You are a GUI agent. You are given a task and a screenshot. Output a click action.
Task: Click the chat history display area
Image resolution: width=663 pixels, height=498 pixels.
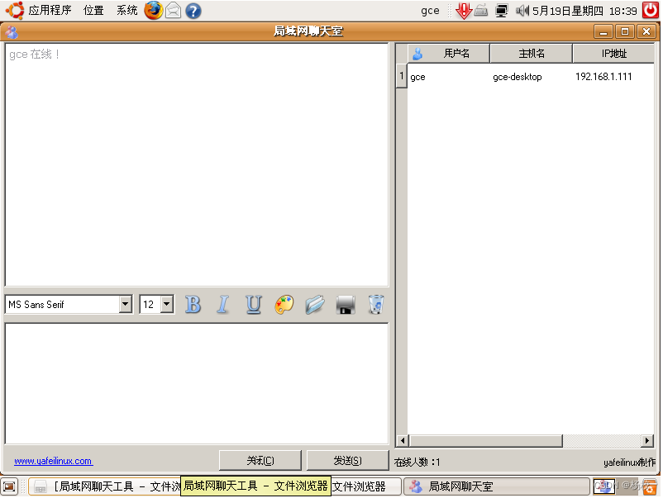point(197,164)
